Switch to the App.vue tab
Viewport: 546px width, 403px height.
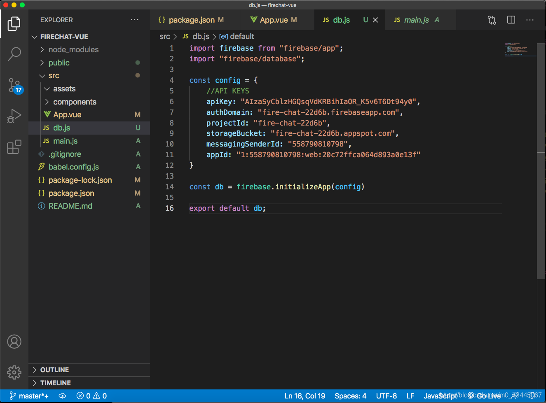[x=278, y=20]
